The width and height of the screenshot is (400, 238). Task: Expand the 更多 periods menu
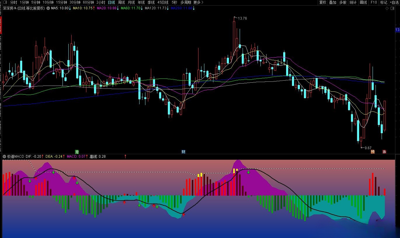point(198,2)
